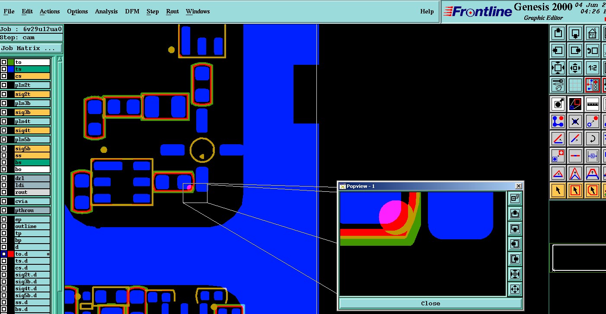Click the zoom out arrows icon in toolbar
This screenshot has height=314, width=606.
pos(575,68)
